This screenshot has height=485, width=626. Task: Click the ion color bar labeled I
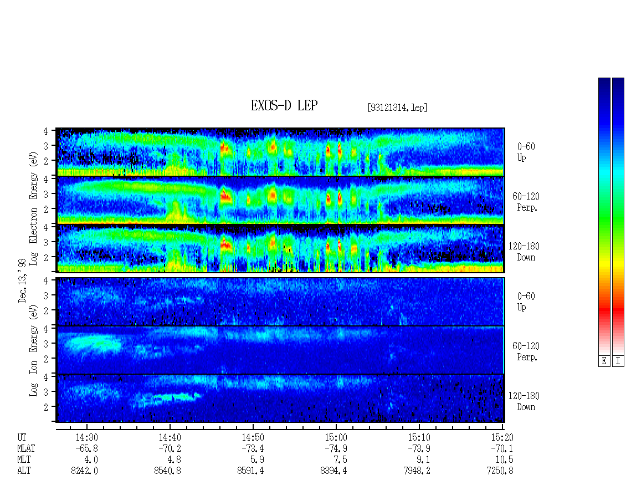click(618, 216)
